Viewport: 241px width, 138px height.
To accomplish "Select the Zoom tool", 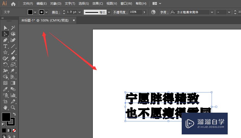I will point(13,108).
